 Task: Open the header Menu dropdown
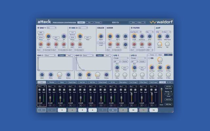coord(141,23)
